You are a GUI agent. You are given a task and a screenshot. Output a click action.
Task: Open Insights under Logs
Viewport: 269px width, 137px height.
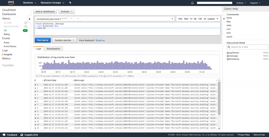pyautogui.click(x=8, y=55)
